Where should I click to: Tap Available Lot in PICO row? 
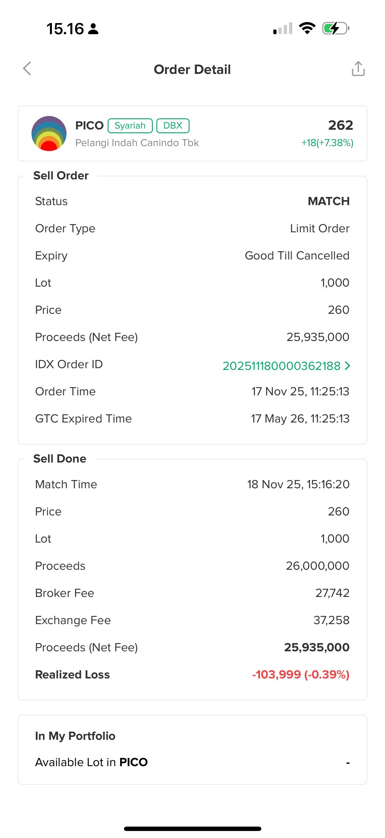click(192, 762)
